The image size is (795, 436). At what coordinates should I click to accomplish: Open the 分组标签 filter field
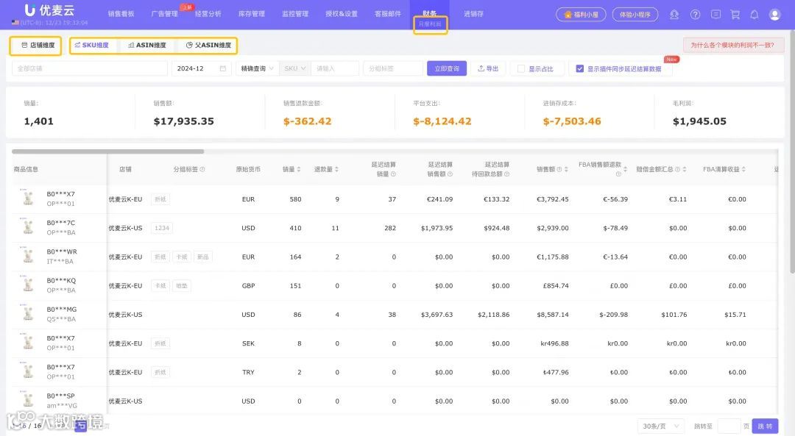(393, 68)
